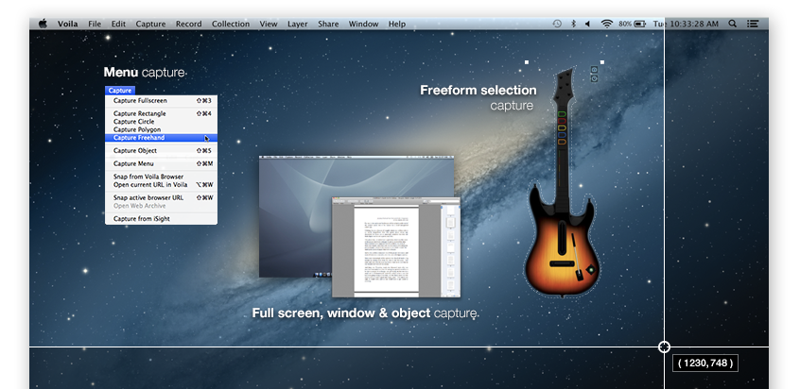Viewport: 800px width, 389px height.
Task: Choose Capture Fullscreen menu entry
Action: (x=161, y=101)
